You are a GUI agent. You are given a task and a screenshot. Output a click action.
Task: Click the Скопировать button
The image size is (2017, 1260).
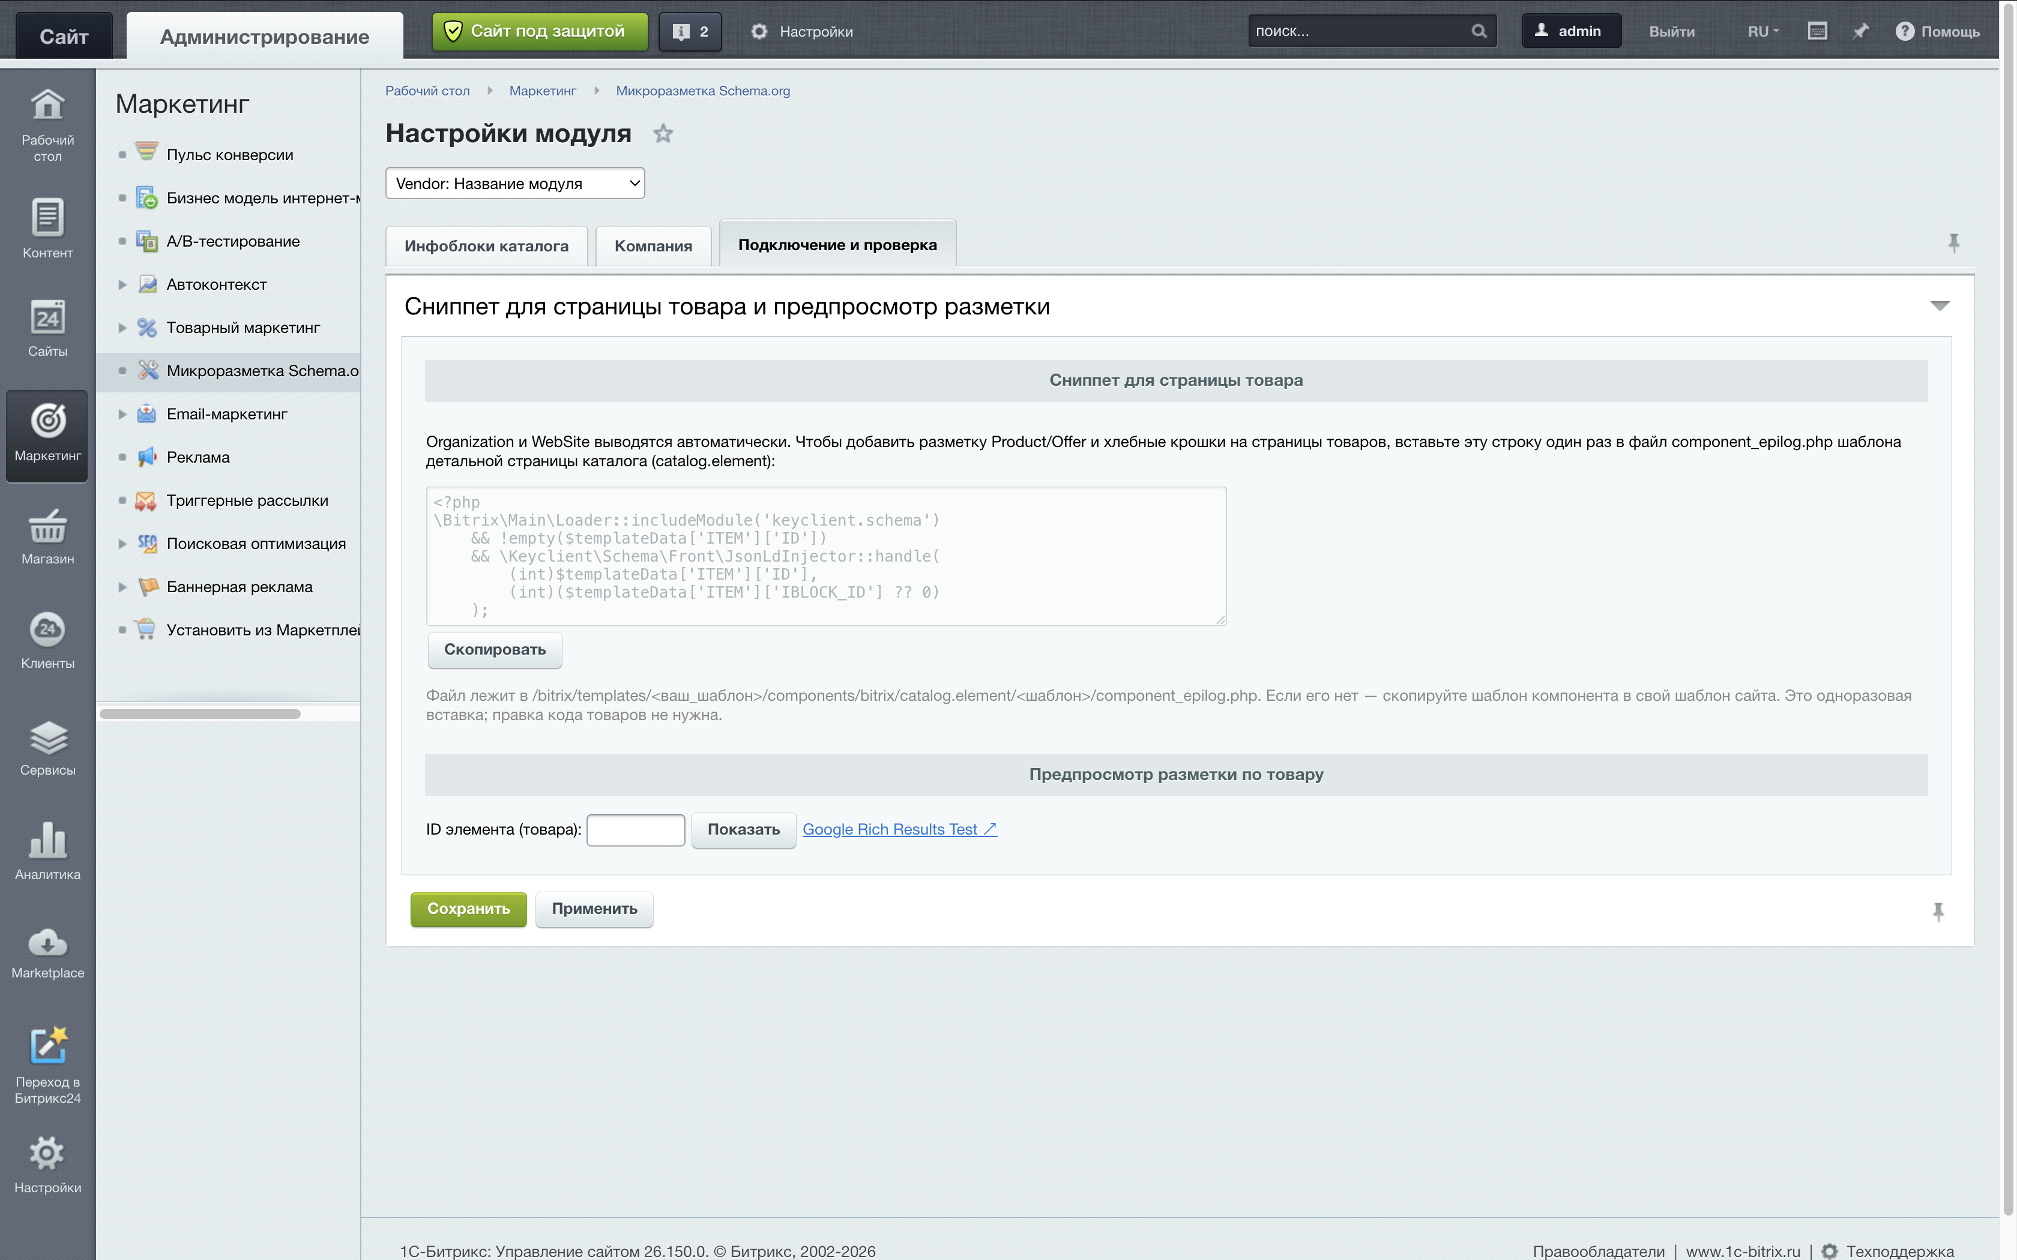point(495,650)
